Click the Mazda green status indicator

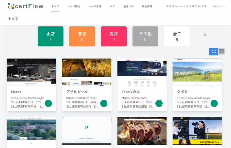(48, 103)
